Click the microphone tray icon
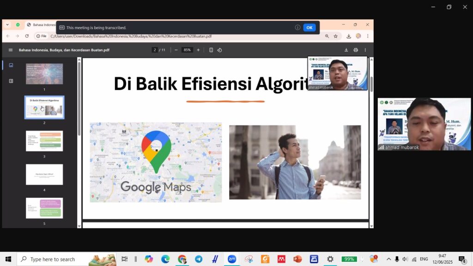473x266 pixels. point(397,259)
